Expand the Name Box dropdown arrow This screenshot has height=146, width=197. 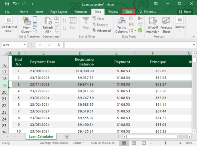(25, 45)
